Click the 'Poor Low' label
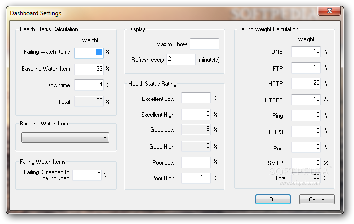This screenshot has width=354, height=224. [163, 163]
